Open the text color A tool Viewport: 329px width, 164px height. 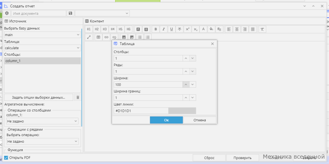click(x=203, y=29)
